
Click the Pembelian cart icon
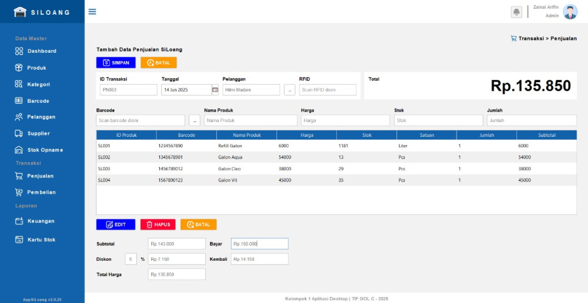[x=19, y=192]
